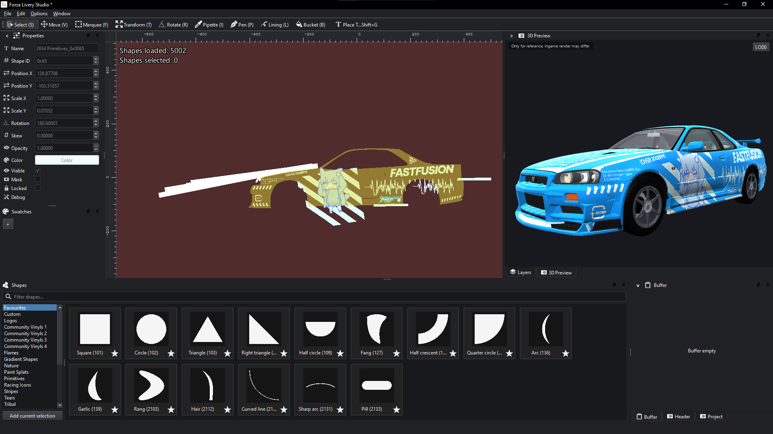Enable the Mask checkbox
The width and height of the screenshot is (773, 434).
coord(38,179)
